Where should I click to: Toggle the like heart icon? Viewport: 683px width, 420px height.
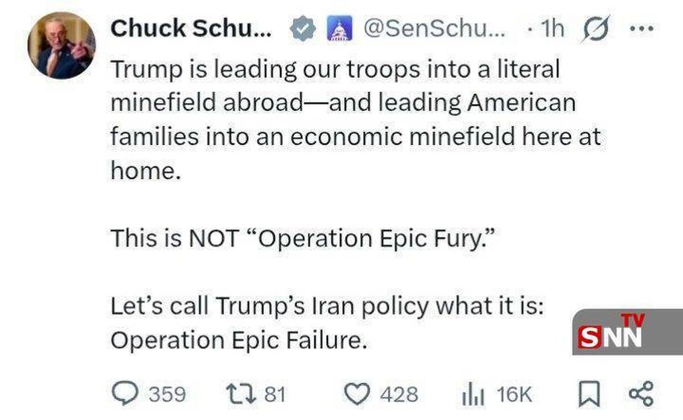coord(357,394)
